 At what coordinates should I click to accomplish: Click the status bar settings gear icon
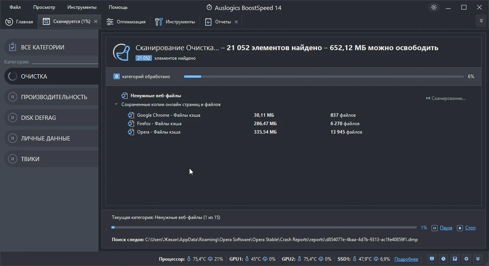467,259
